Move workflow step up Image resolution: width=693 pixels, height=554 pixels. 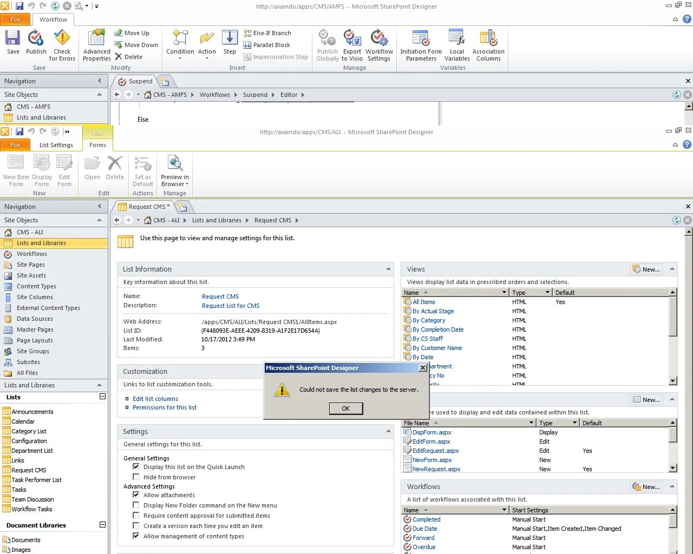(x=132, y=33)
